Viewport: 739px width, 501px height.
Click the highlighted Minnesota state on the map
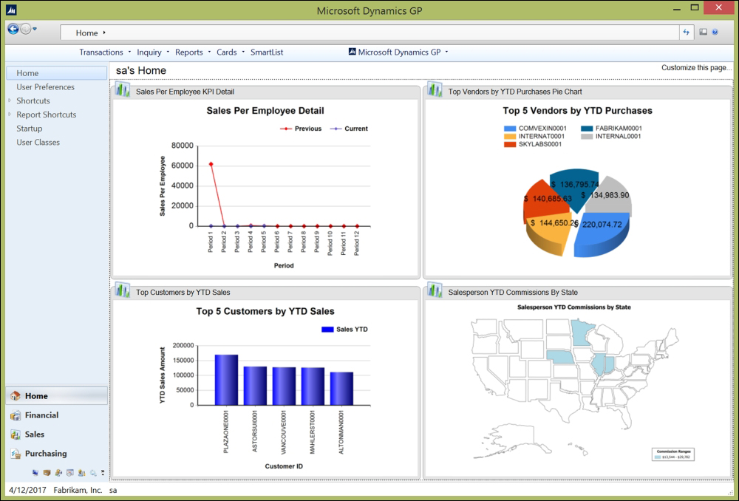tap(582, 333)
